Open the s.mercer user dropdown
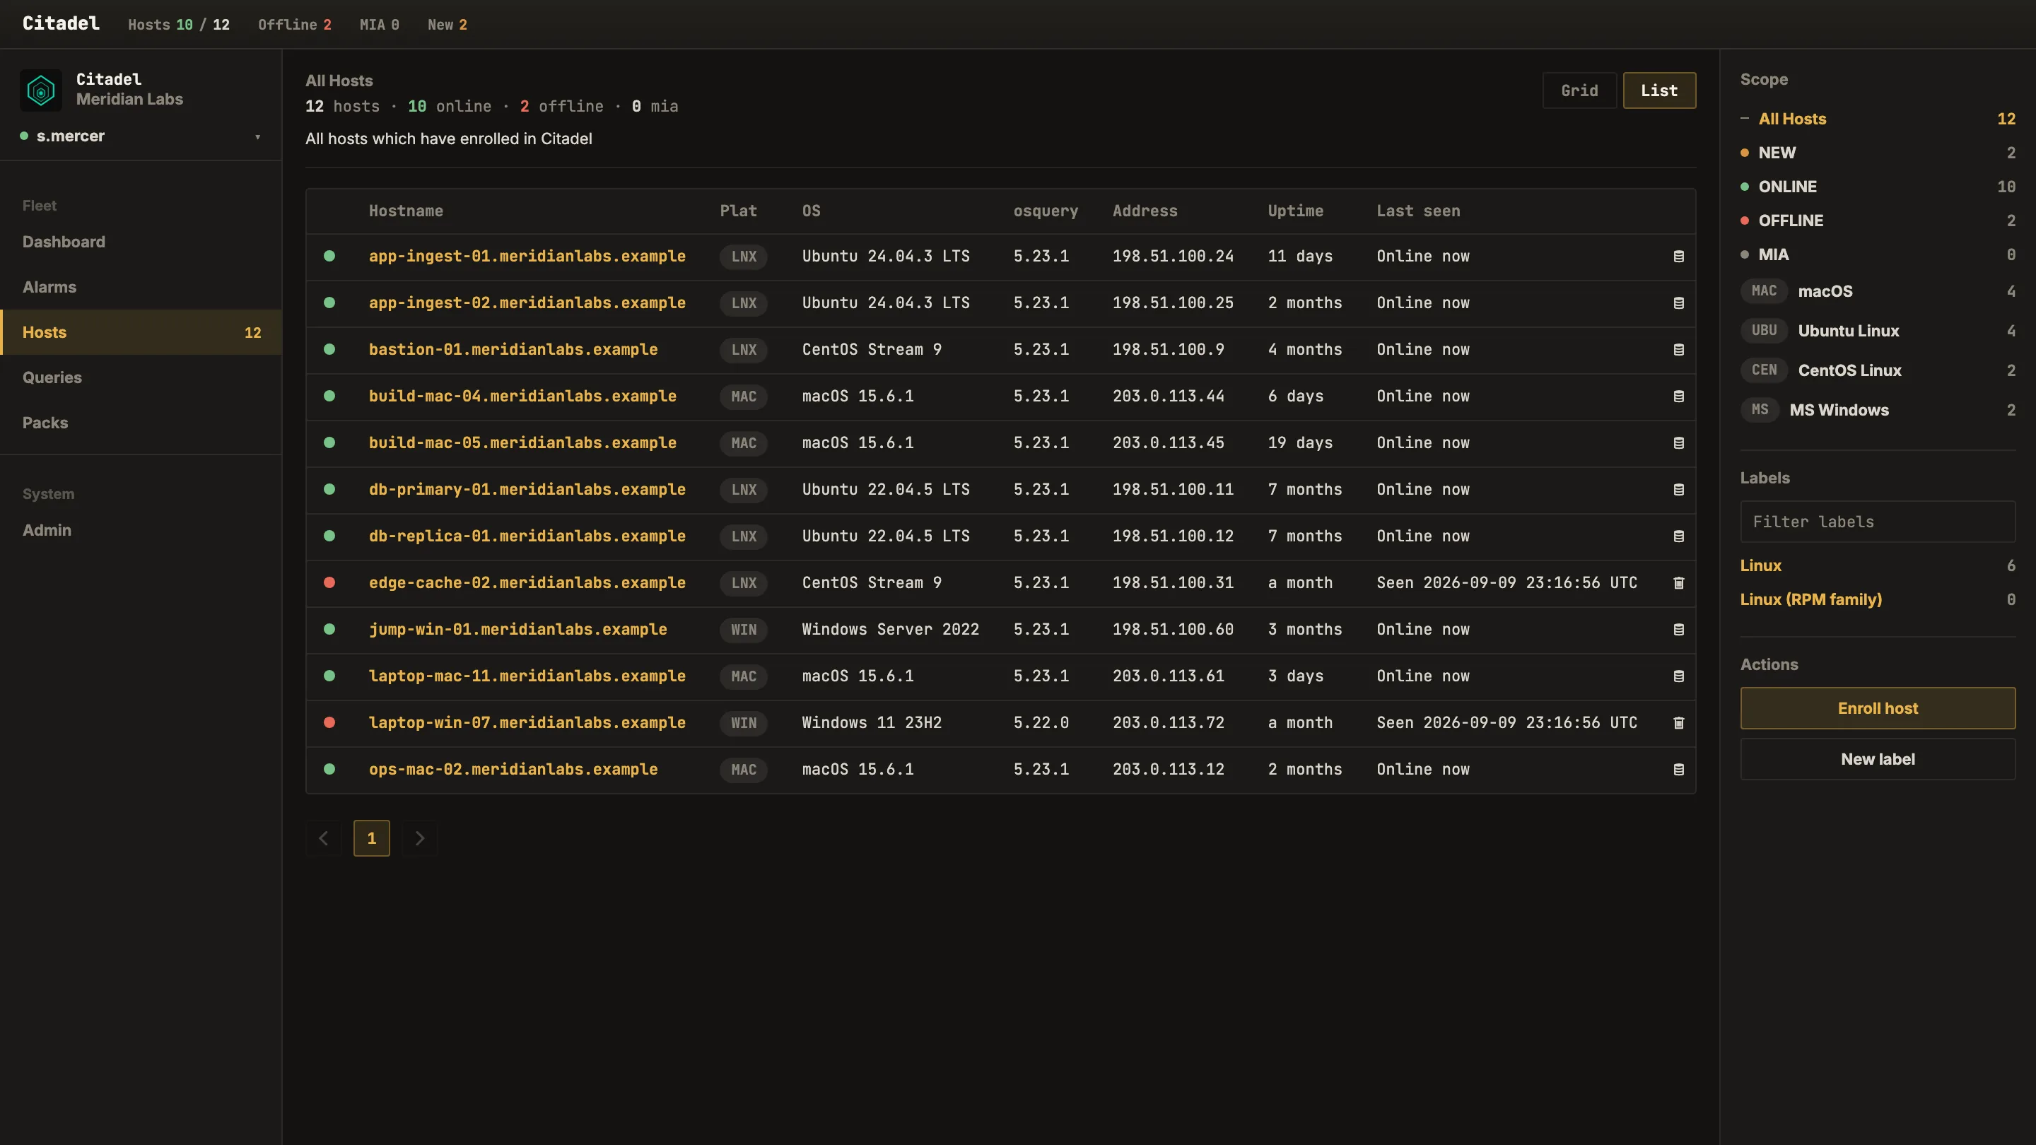Screen dimensions: 2036x1145 pyautogui.click(x=141, y=136)
